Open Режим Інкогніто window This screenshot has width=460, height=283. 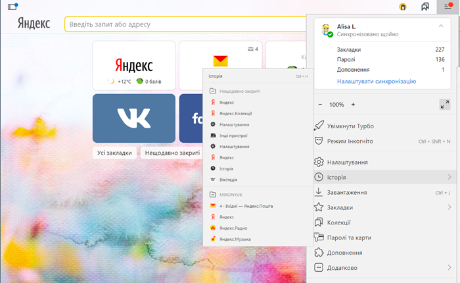point(385,141)
